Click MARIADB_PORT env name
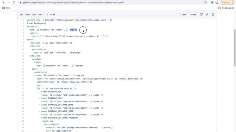236x132 pixels. 55,98
